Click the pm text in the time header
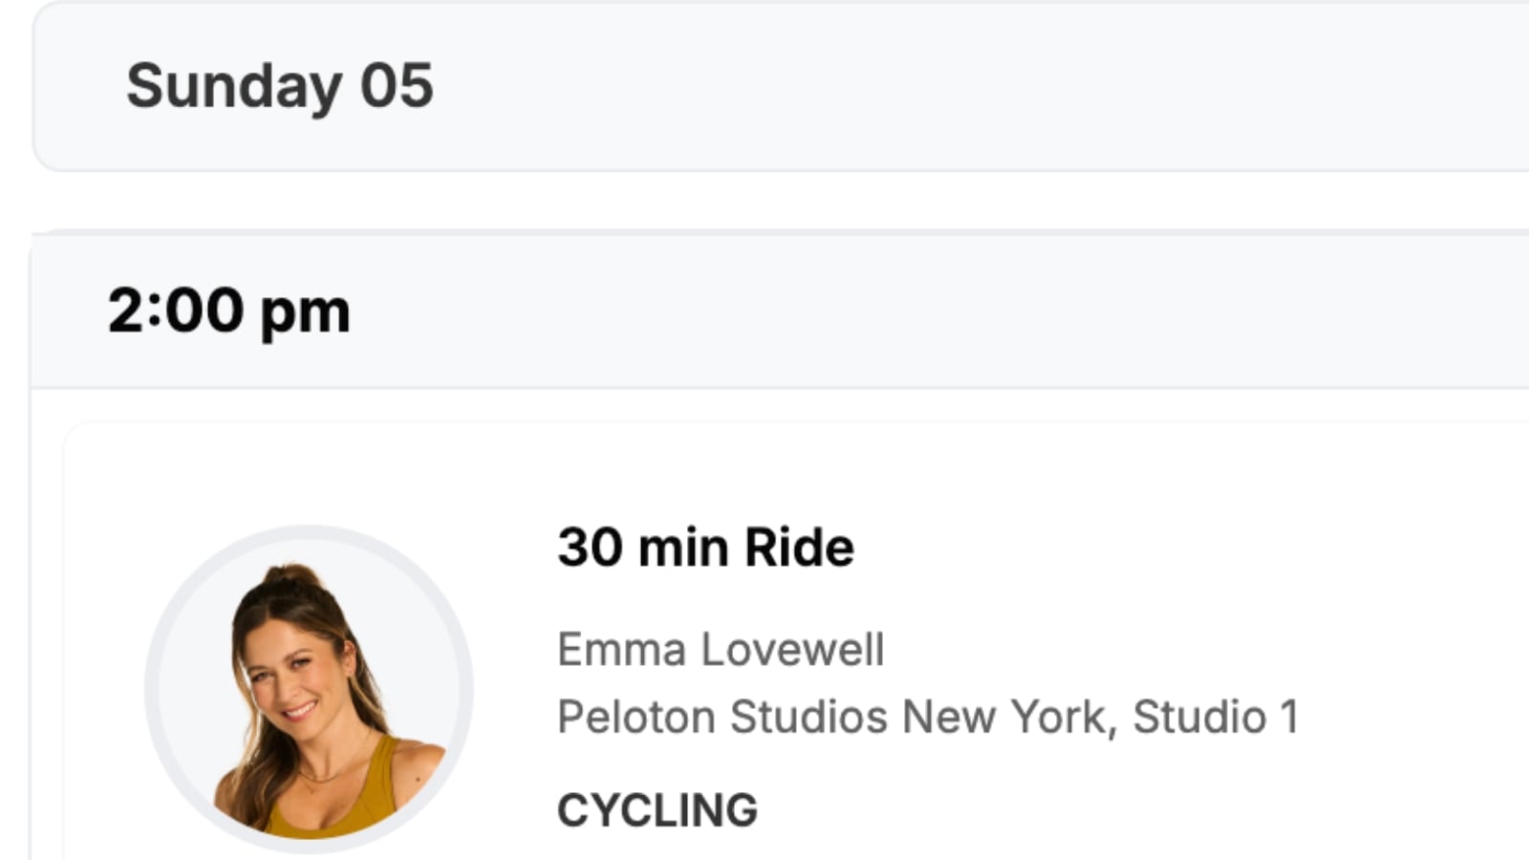This screenshot has height=860, width=1529. click(x=305, y=313)
